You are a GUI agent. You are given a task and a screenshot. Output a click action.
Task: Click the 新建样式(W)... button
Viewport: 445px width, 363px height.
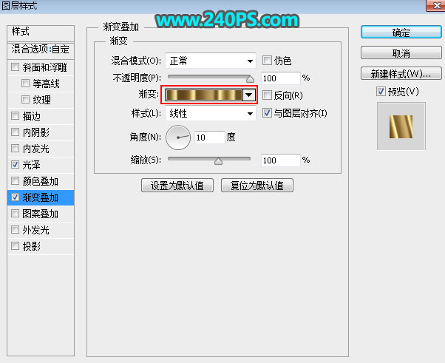click(401, 73)
